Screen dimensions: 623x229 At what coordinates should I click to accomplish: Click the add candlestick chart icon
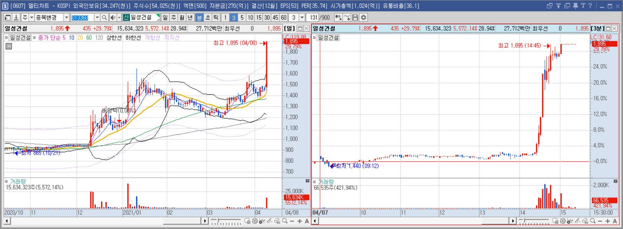(x=338, y=17)
